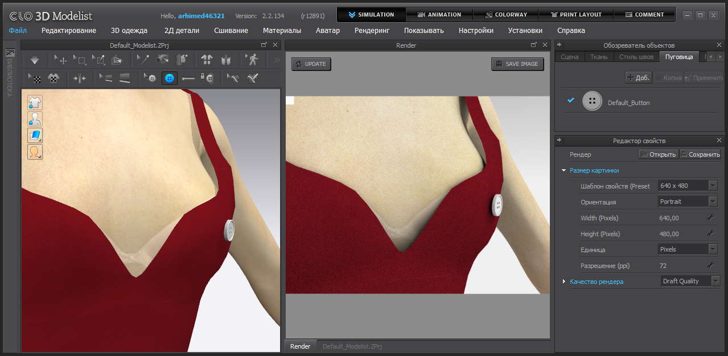Toggle garment display shirt icon in viewport
Image resolution: width=728 pixels, height=356 pixels.
click(x=35, y=103)
